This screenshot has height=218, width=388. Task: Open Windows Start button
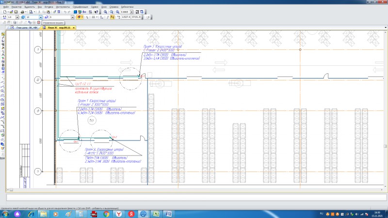coord(5,214)
